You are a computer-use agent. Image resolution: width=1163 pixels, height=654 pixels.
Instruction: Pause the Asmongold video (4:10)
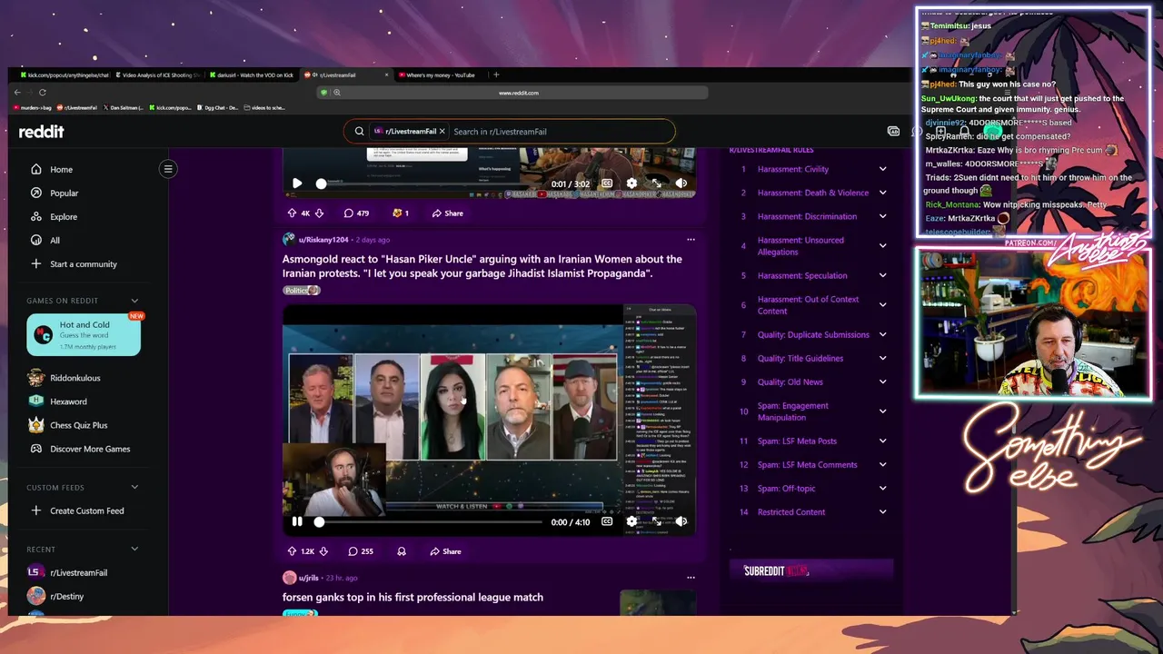tap(297, 522)
